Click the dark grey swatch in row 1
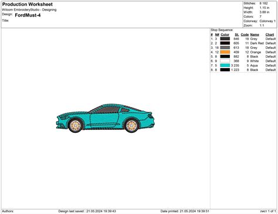The height and width of the screenshot is (214, 278). point(225,39)
